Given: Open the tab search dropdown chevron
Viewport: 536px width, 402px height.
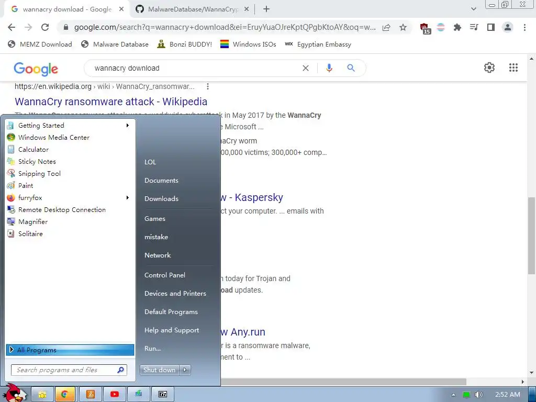Looking at the screenshot, I should pyautogui.click(x=473, y=9).
